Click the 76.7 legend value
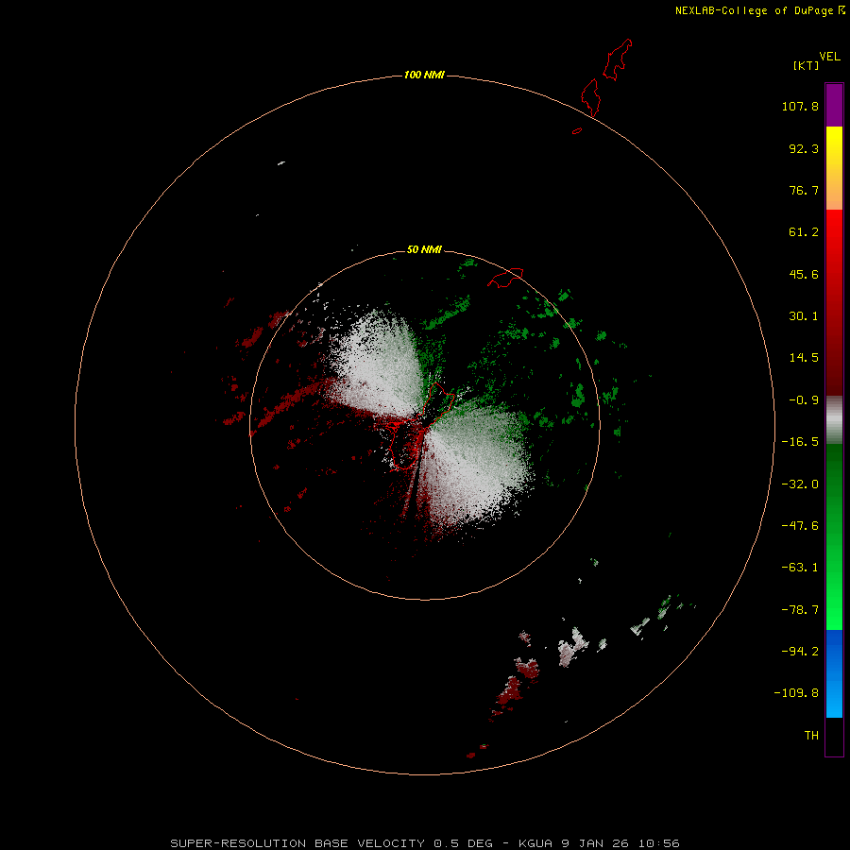Viewport: 850px width, 850px height. coord(804,190)
